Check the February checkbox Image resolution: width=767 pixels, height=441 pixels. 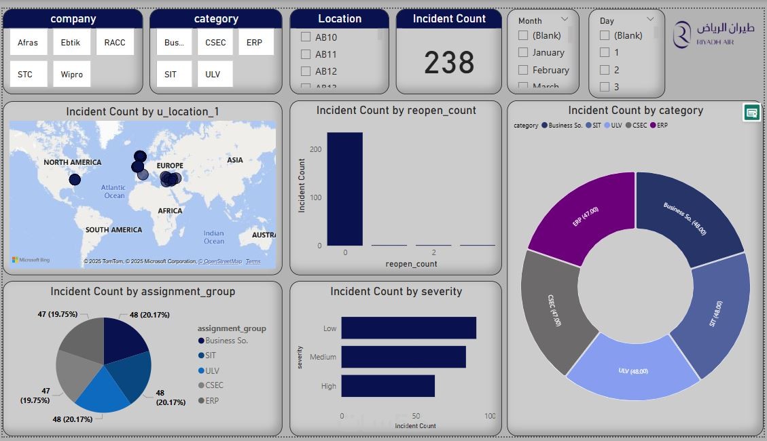coord(523,70)
